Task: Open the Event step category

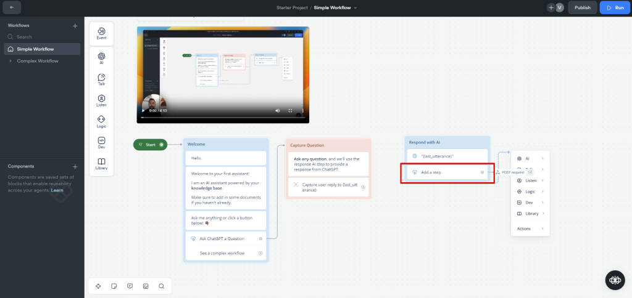Action: click(x=101, y=33)
